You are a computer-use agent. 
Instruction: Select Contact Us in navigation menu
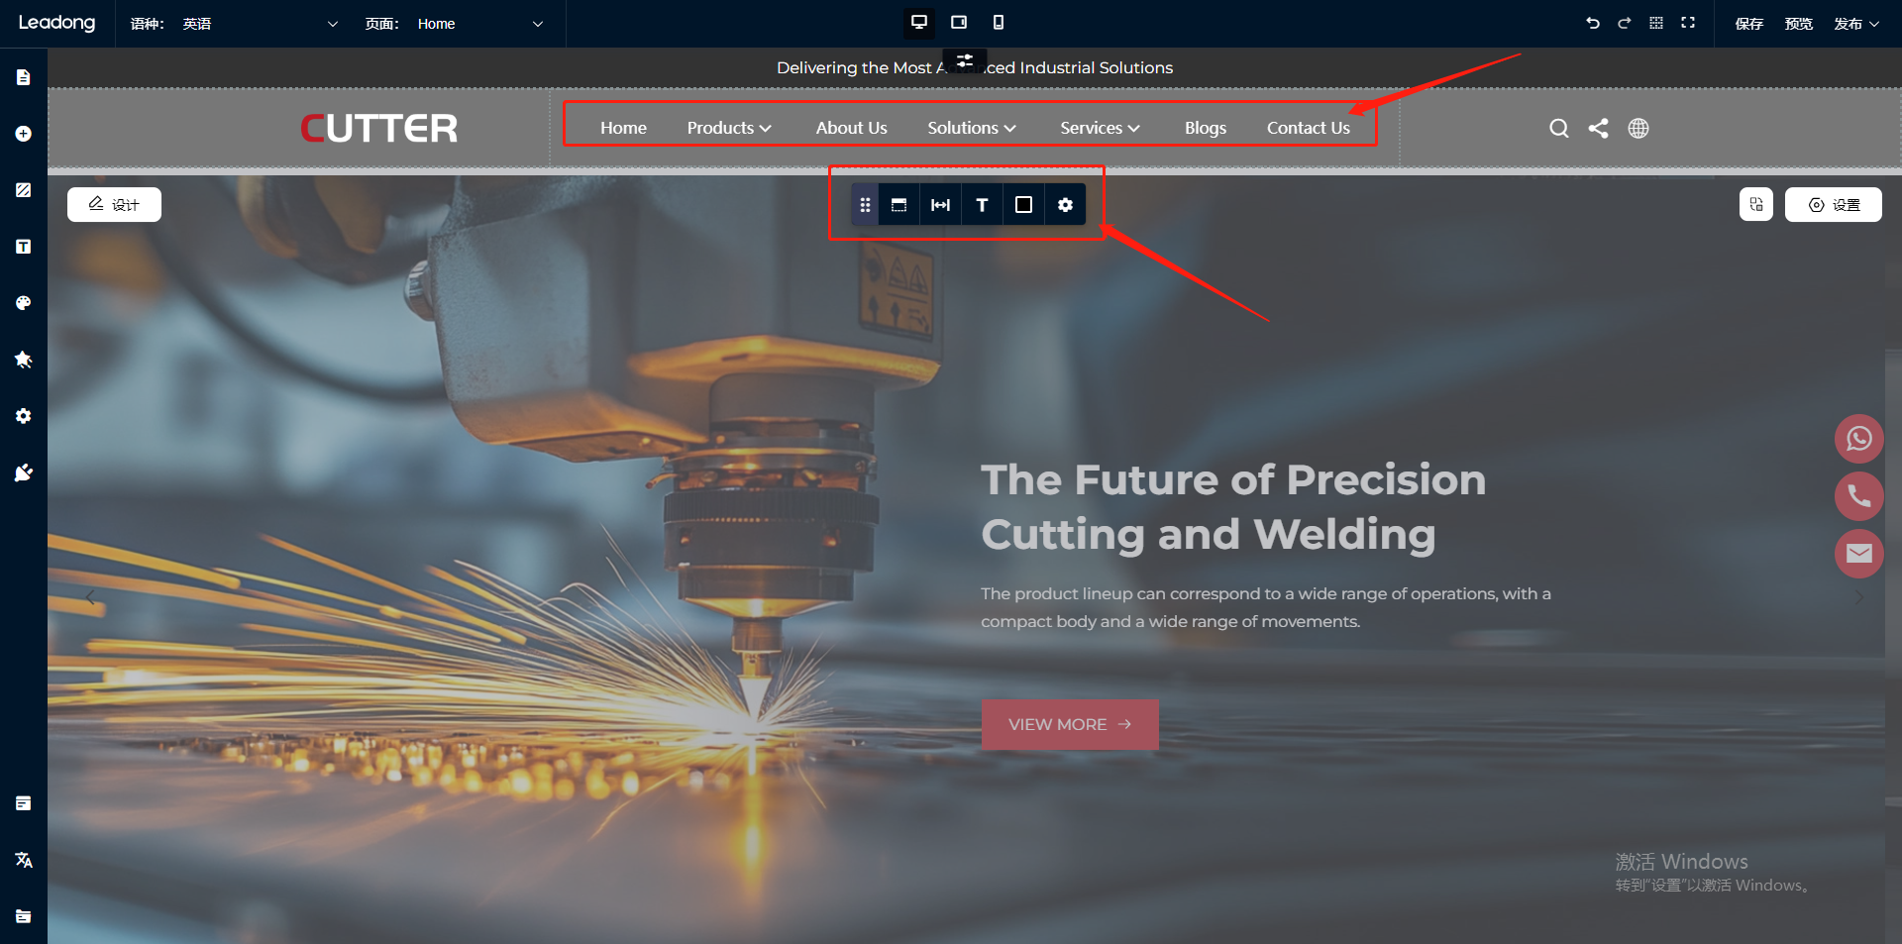click(x=1308, y=128)
